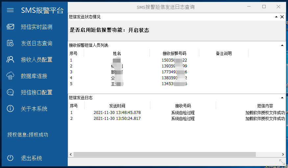Click the envelope icon for SMS monitoring
This screenshot has width=288, height=168.
[10, 27]
